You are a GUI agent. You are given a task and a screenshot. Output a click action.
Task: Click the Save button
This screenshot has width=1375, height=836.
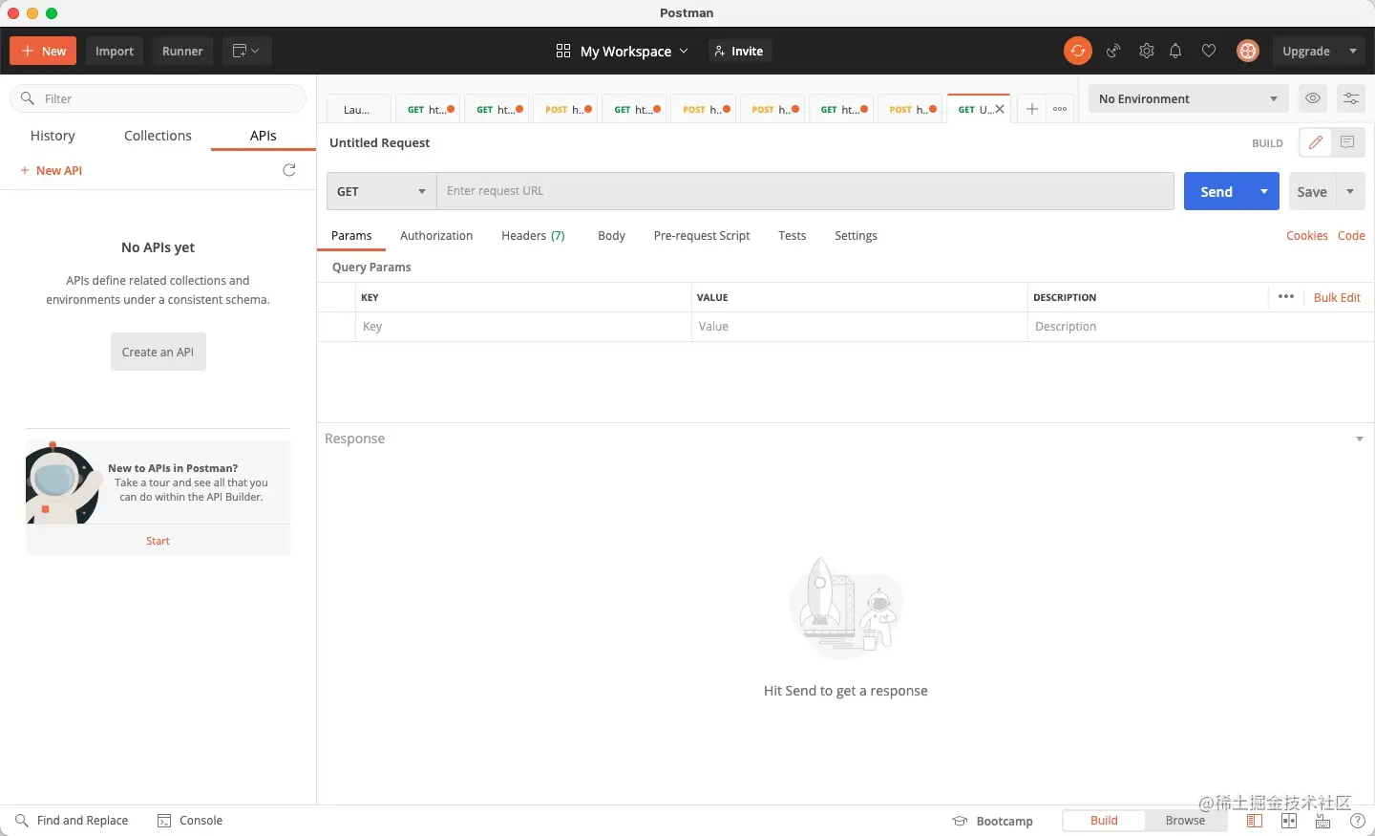point(1312,191)
